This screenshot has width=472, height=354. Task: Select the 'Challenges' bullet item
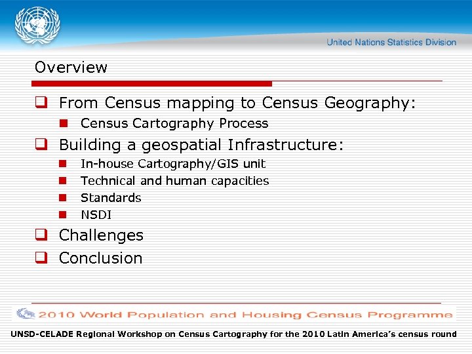[101, 235]
